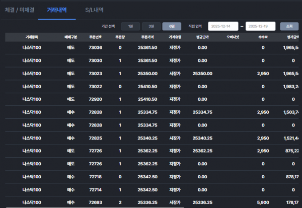The width and height of the screenshot is (302, 208).
Task: Click 평균단가 0.00 in order 72714 row
Action: pos(202,190)
